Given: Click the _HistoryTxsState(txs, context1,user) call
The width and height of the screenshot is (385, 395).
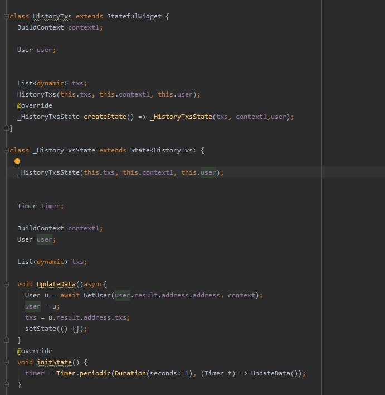Looking at the screenshot, I should point(222,117).
